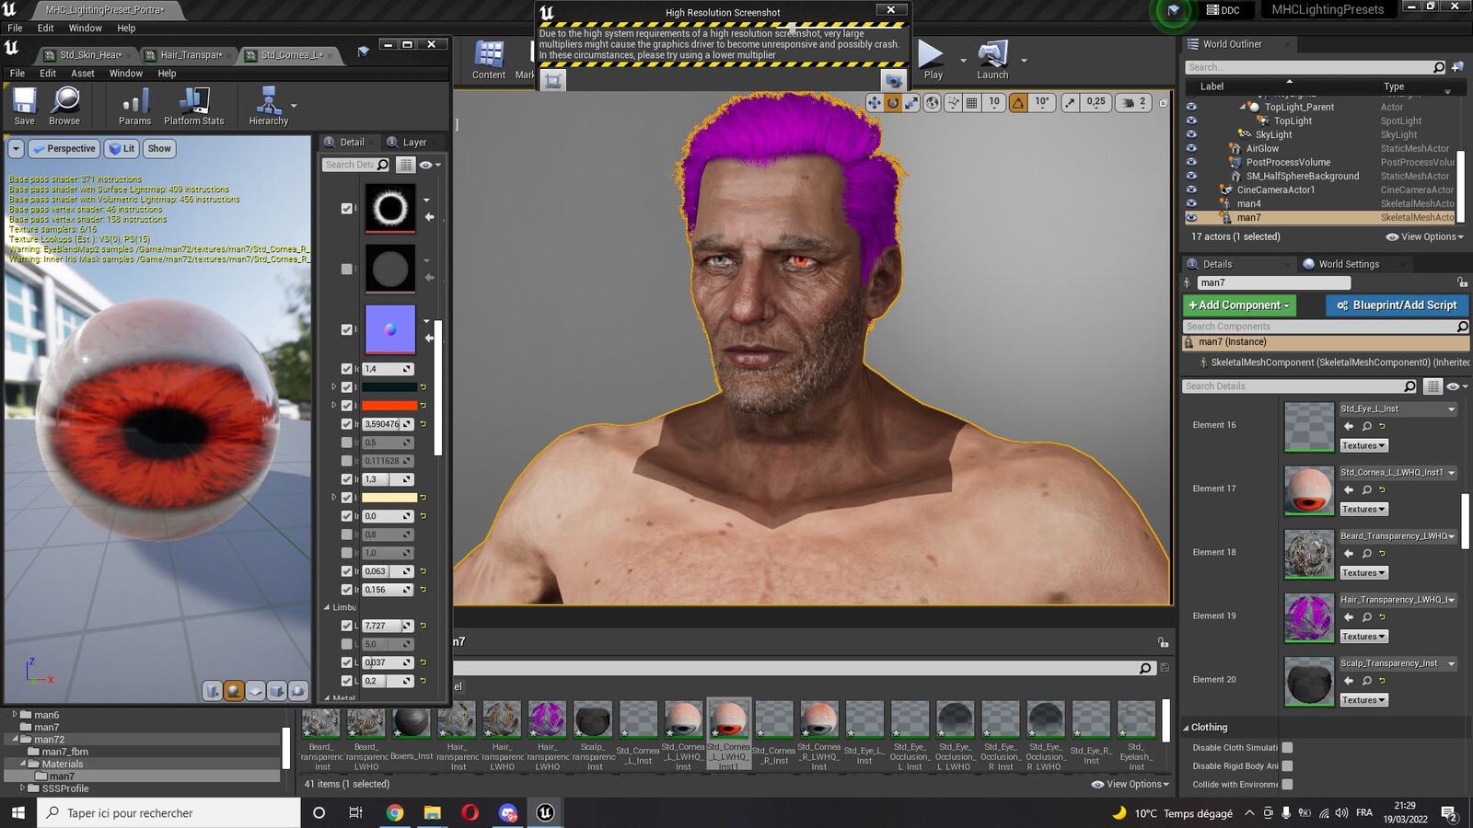Expand SSSProfile folder in content tree
Screen dimensions: 1473x828
click(23, 788)
